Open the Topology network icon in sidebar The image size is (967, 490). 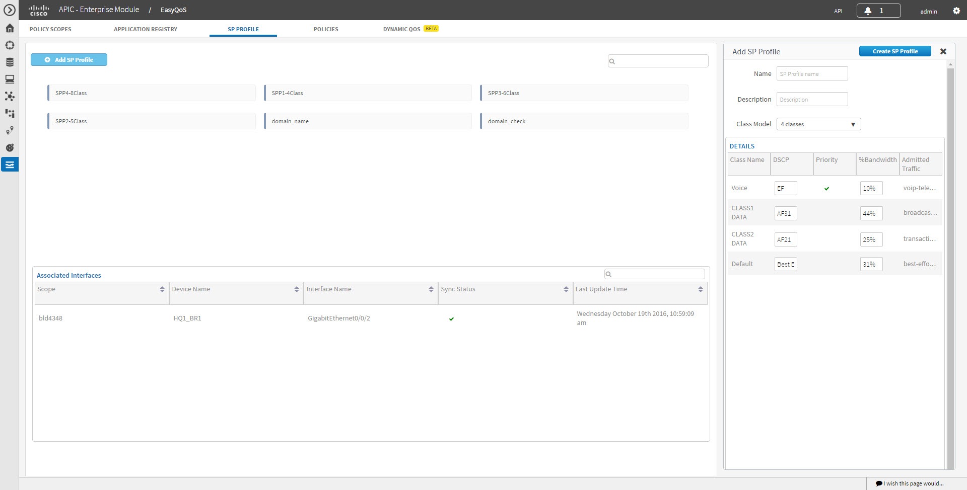tap(10, 96)
